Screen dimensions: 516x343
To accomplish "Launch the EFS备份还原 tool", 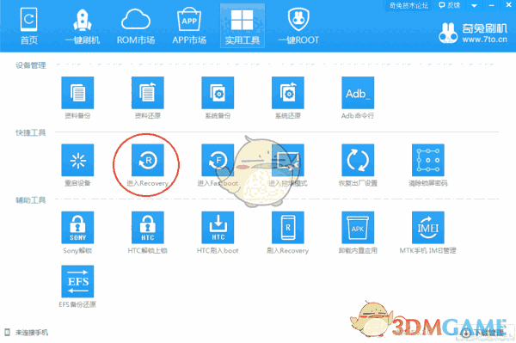I will click(x=77, y=281).
